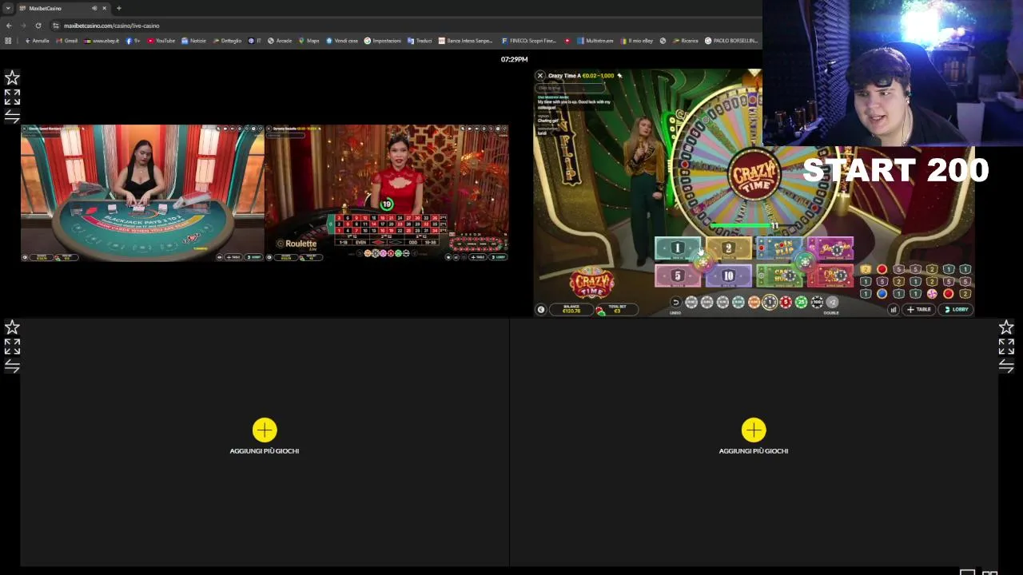Open the www.ebay.it bookmark
The height and width of the screenshot is (575, 1023).
102,41
